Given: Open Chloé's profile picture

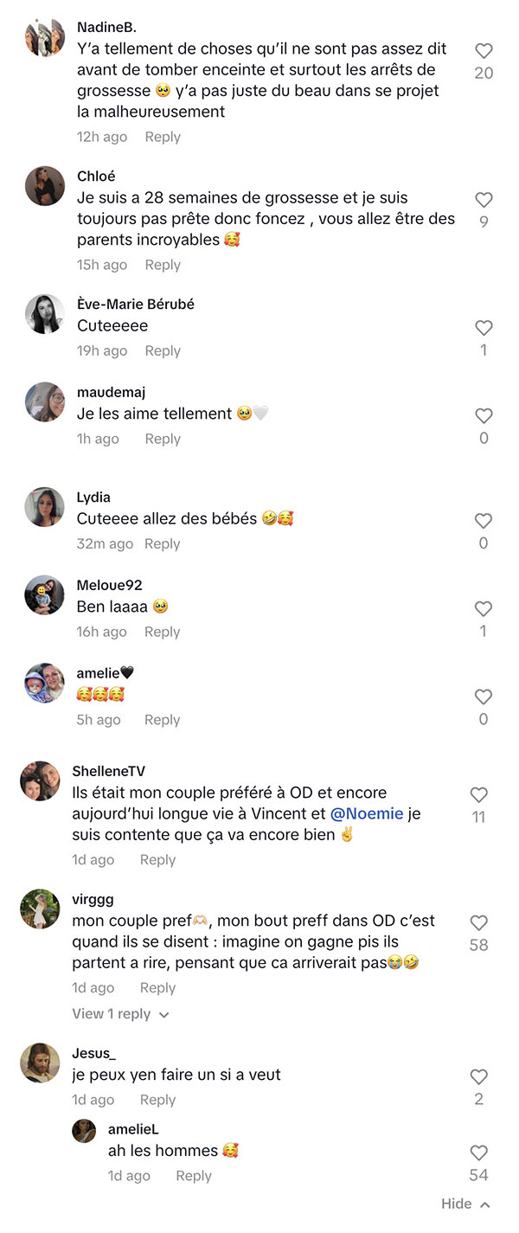Looking at the screenshot, I should (45, 186).
